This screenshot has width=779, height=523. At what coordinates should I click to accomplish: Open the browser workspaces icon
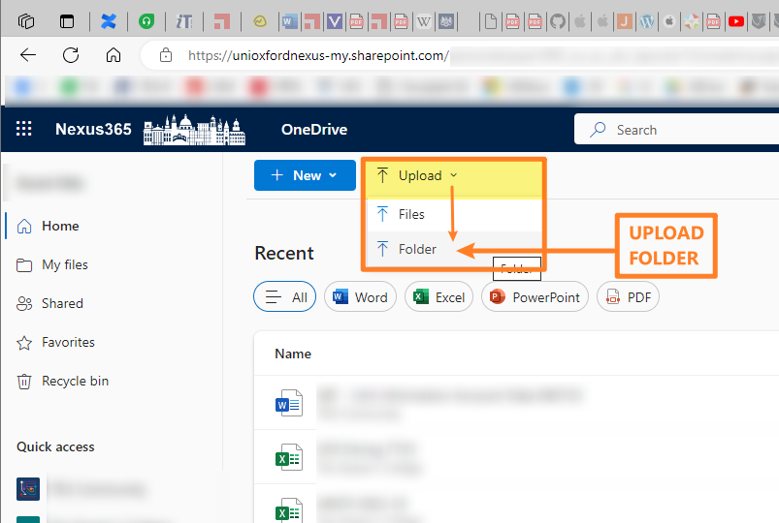pos(26,21)
